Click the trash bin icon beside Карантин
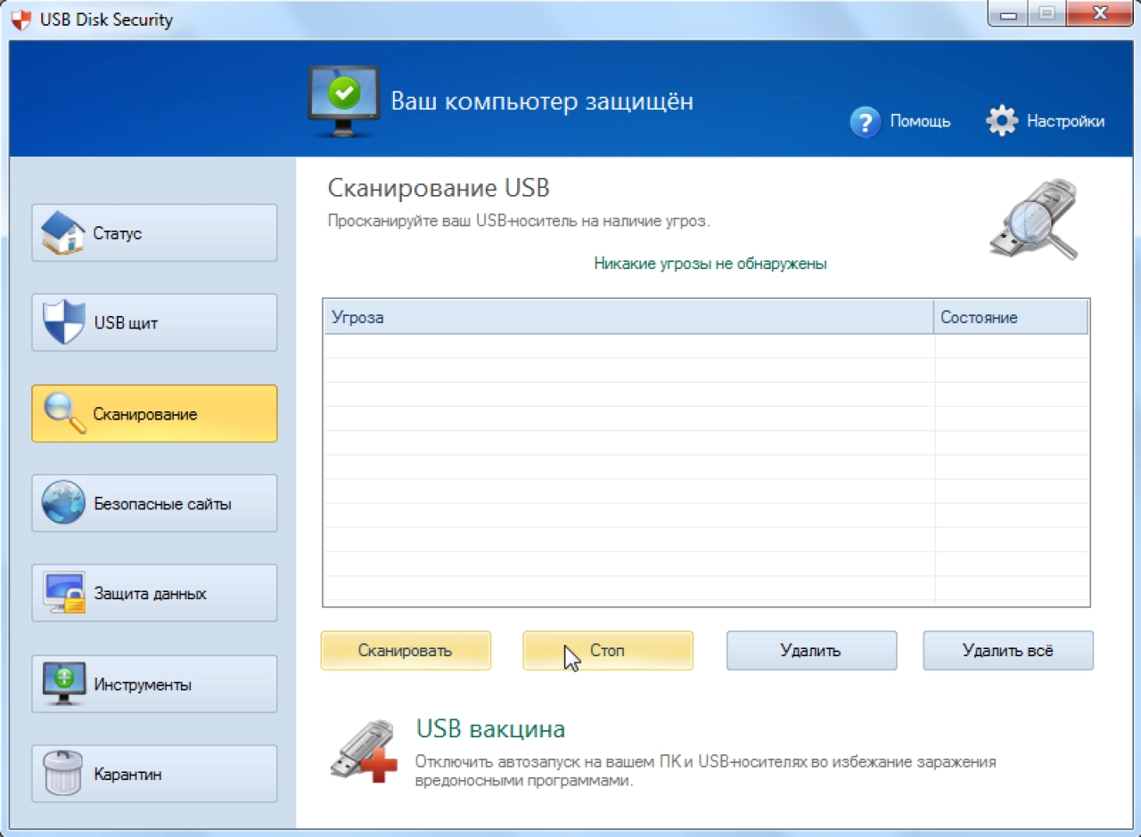This screenshot has width=1141, height=837. (x=64, y=774)
